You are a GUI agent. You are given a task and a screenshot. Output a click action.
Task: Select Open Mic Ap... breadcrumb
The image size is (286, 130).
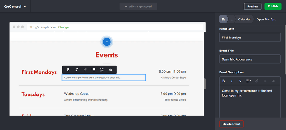(266, 19)
